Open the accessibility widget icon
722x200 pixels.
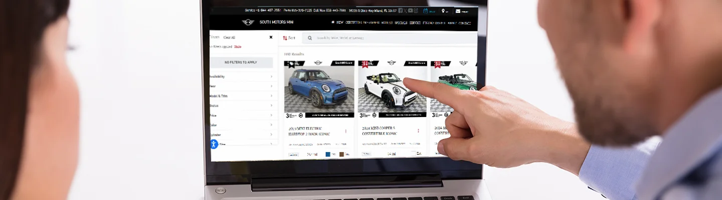tap(214, 144)
